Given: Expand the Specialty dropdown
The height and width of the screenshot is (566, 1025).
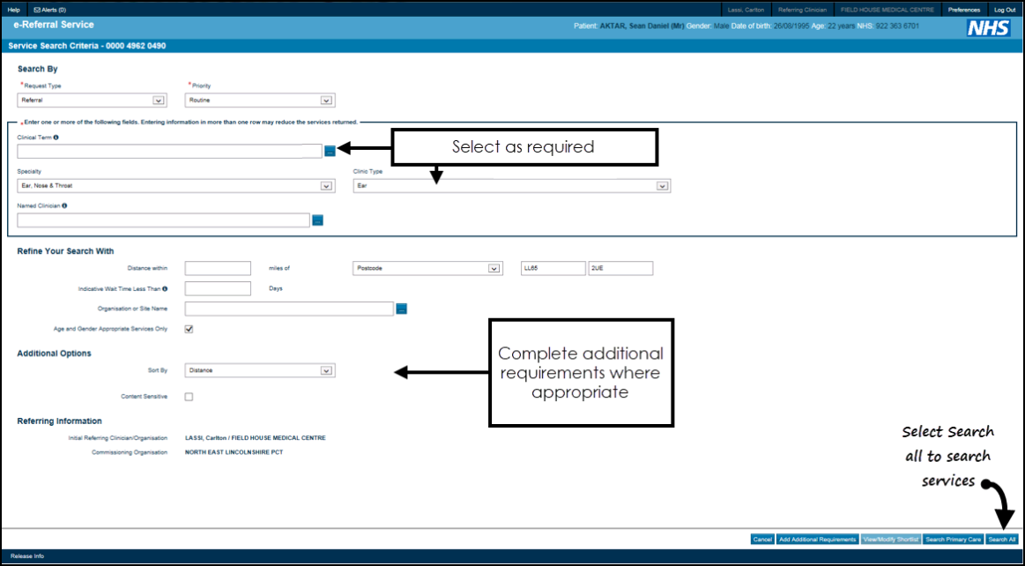Looking at the screenshot, I should click(x=176, y=186).
